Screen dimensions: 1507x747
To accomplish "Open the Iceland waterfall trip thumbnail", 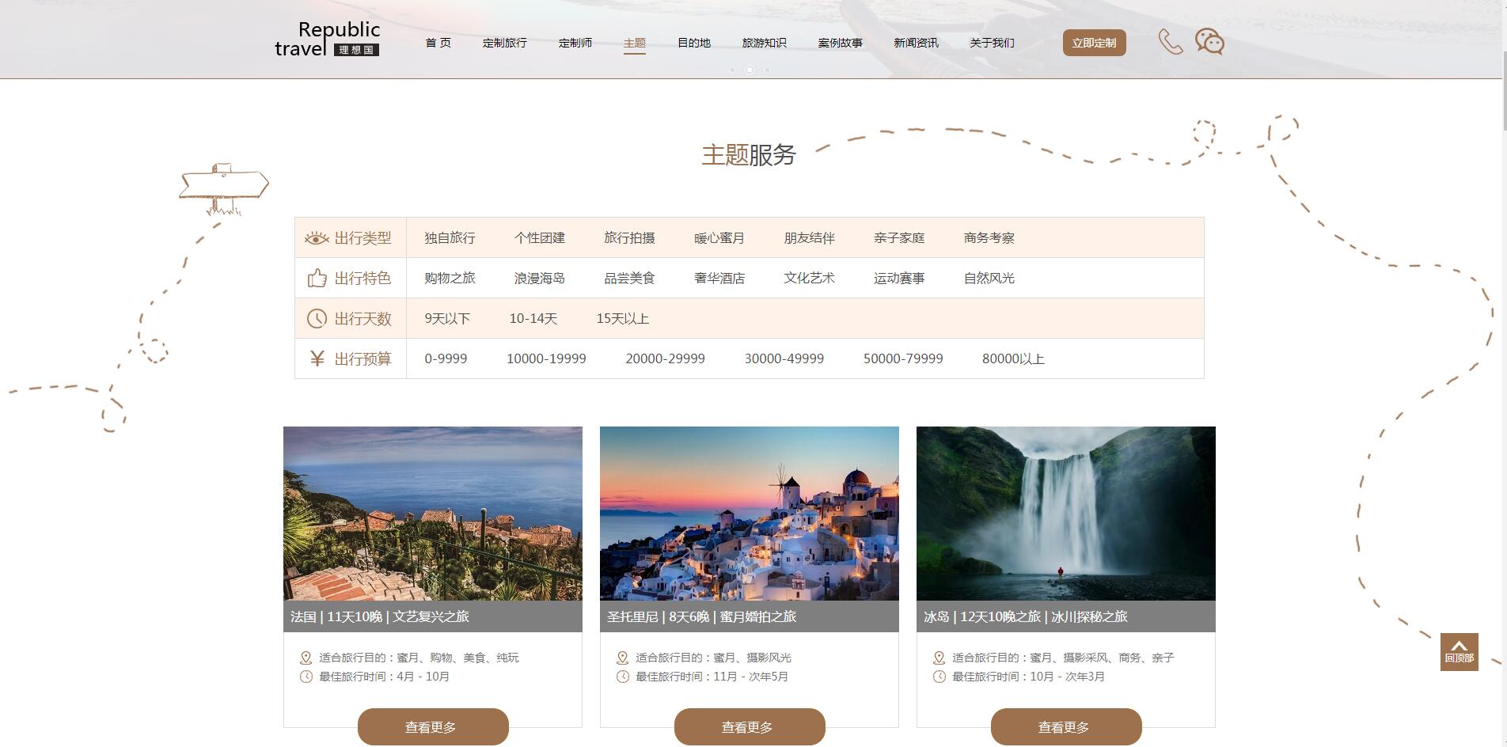I will [x=1065, y=514].
